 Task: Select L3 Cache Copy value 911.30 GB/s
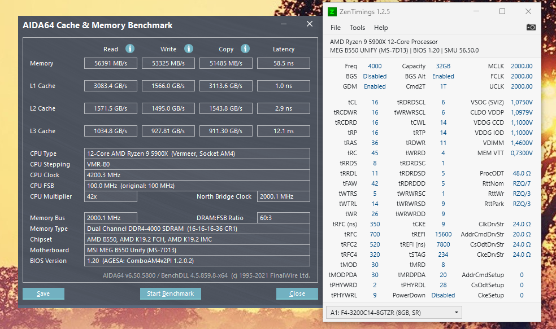(x=226, y=131)
